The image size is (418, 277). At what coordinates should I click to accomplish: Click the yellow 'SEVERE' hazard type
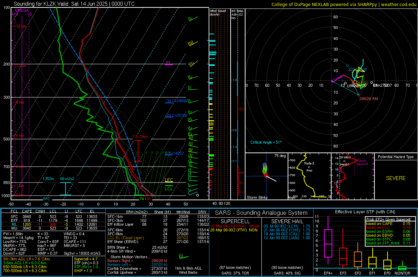pos(396,178)
